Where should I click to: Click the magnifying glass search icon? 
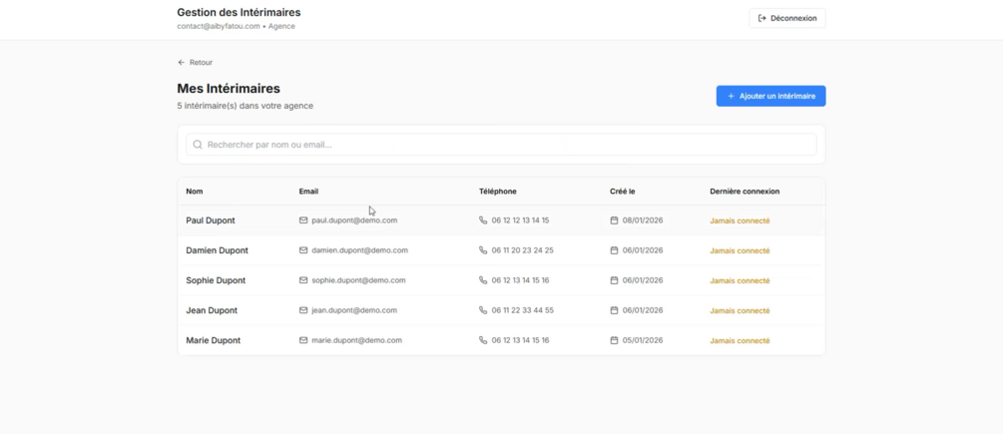(x=198, y=145)
